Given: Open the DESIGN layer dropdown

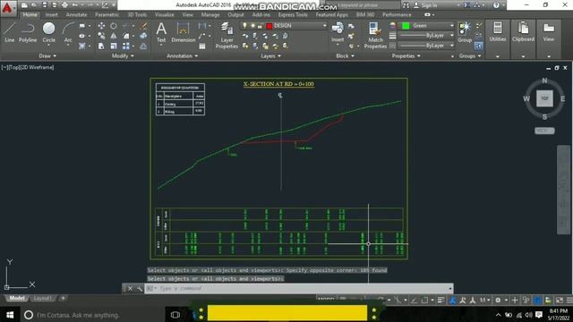Looking at the screenshot, I should [324, 26].
